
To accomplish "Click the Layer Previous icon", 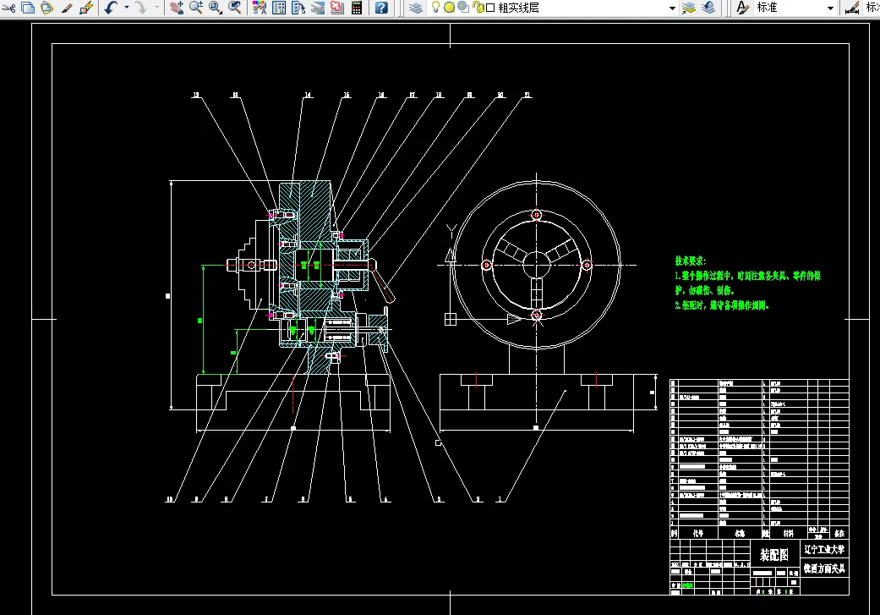I will tap(708, 8).
